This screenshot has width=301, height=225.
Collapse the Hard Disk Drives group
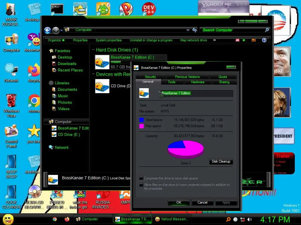pos(93,50)
